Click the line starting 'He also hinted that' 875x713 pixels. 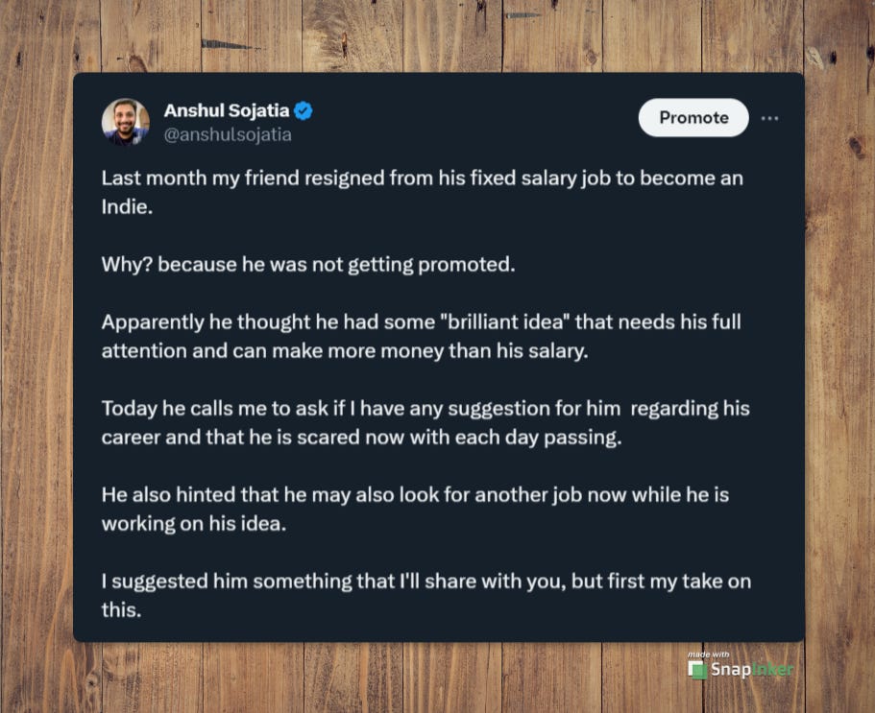415,495
